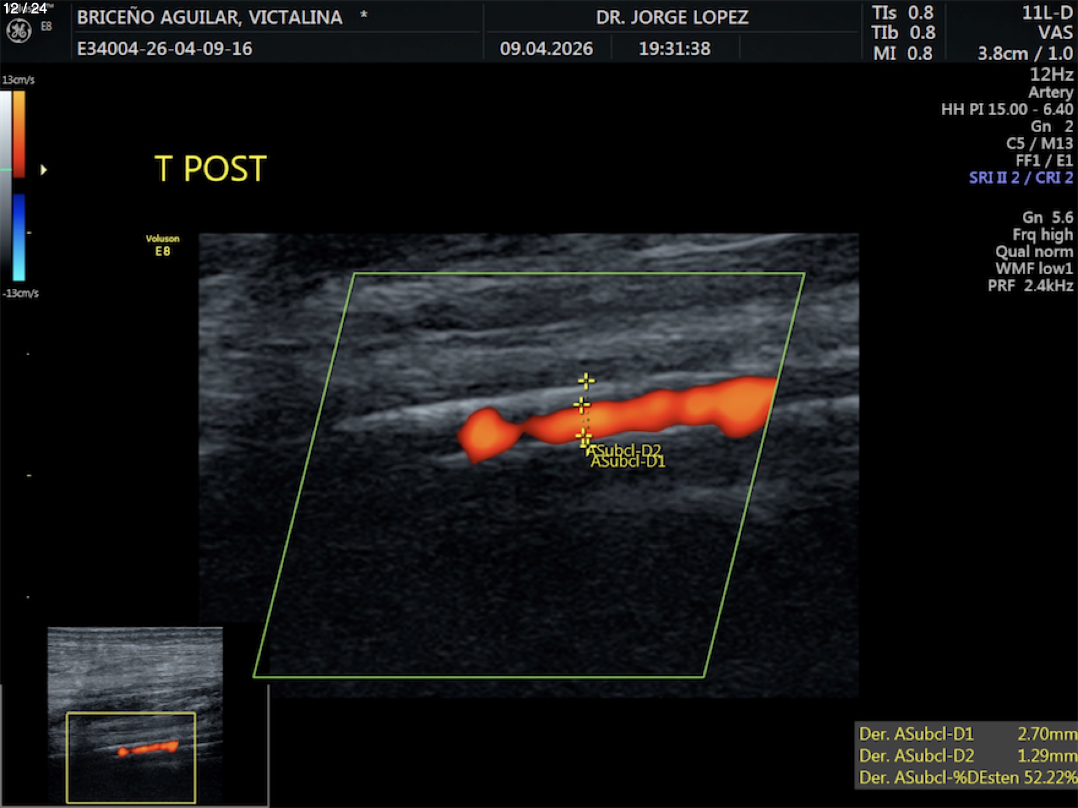
Task: Select the lowest caliper marker on the vessel
Action: point(584,436)
